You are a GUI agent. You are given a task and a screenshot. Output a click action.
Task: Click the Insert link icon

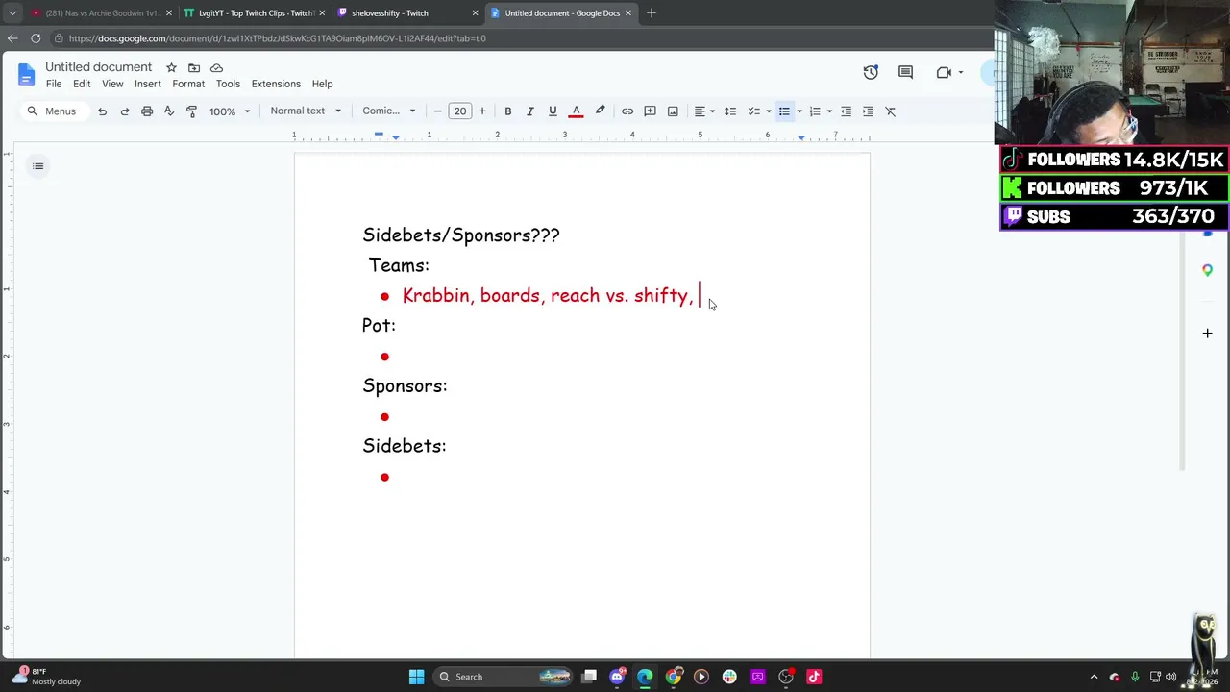tap(627, 111)
